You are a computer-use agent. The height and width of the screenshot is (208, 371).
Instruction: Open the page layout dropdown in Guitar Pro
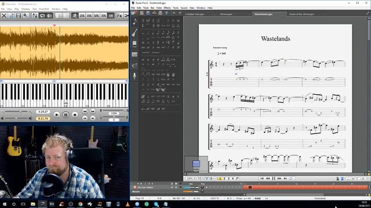point(200,179)
